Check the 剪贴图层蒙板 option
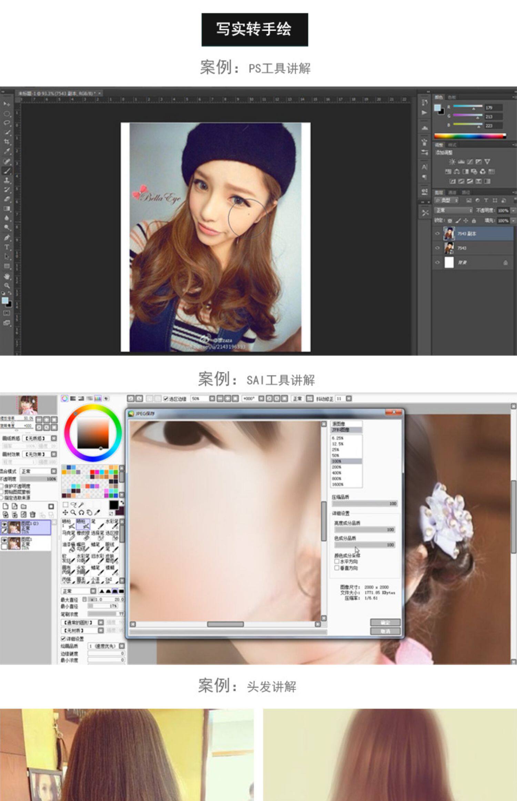The width and height of the screenshot is (517, 801). [x=2, y=492]
